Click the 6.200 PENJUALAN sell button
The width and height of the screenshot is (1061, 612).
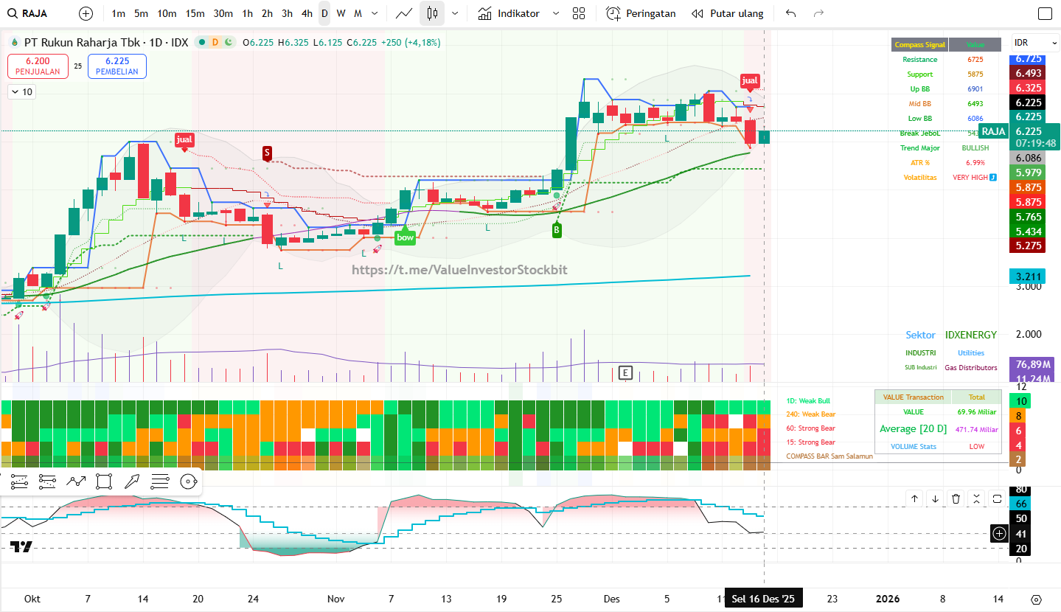(38, 66)
